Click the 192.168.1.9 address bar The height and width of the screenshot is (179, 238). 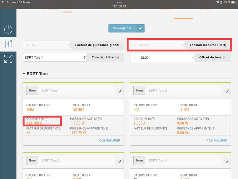pyautogui.click(x=119, y=6)
